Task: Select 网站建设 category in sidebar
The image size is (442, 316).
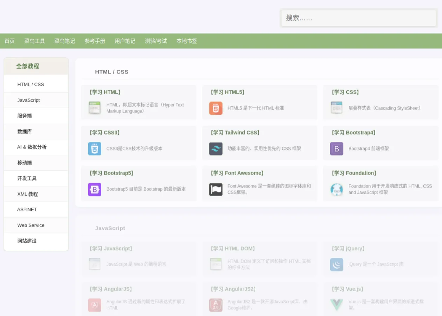Action: click(36, 241)
